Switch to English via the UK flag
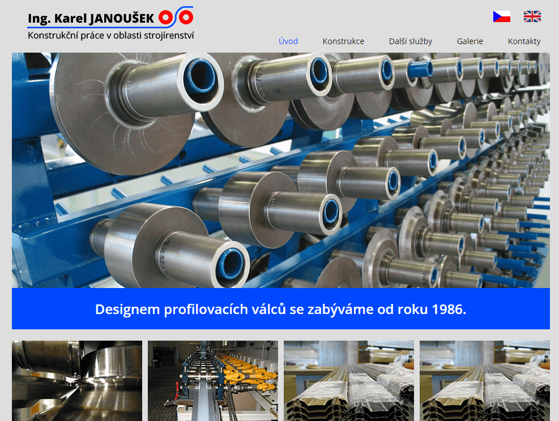559x421 pixels. (532, 16)
